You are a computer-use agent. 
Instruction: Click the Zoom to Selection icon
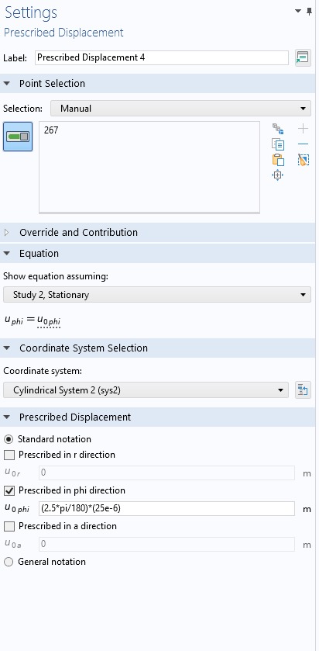[277, 175]
